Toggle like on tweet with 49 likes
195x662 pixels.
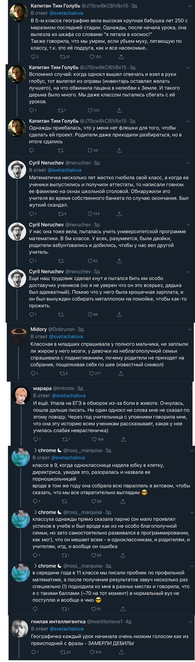coord(90,150)
